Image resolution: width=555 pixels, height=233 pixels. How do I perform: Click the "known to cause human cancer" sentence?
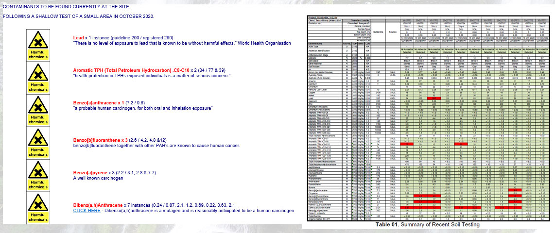click(x=156, y=146)
